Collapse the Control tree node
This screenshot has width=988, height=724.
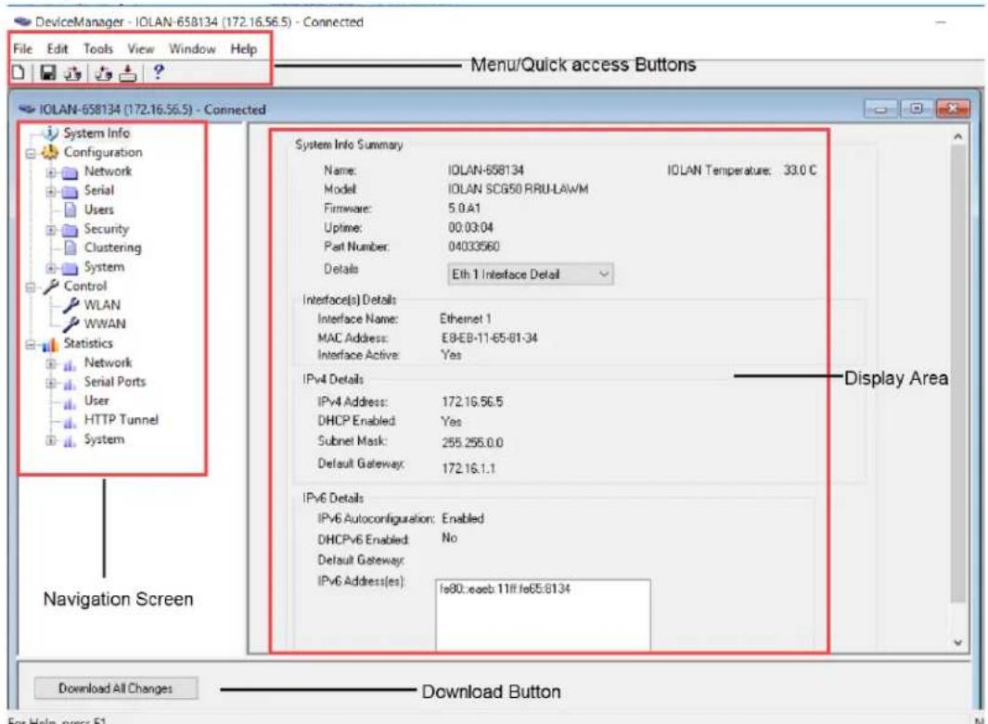pos(31,287)
